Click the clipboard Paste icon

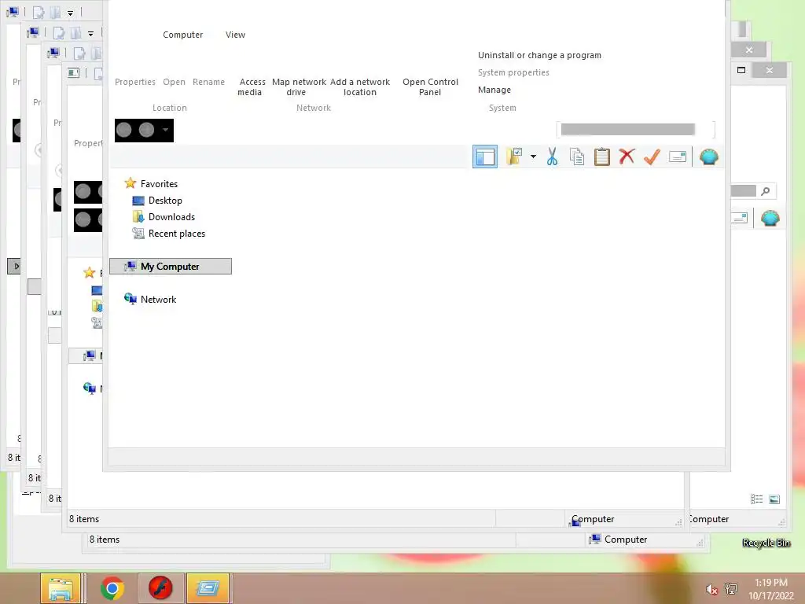601,157
